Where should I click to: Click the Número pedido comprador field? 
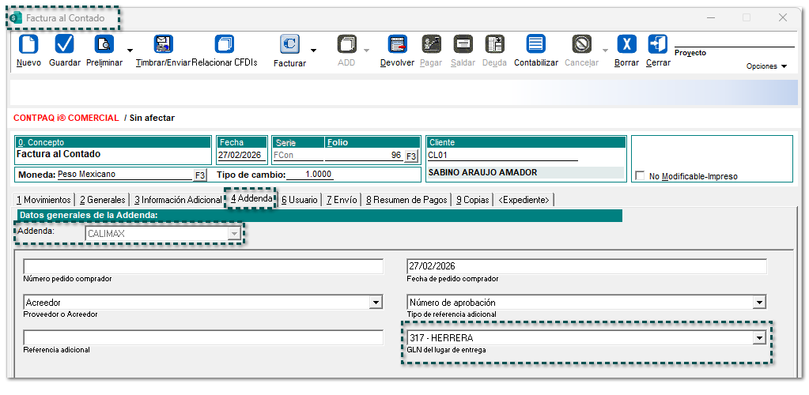tap(203, 266)
